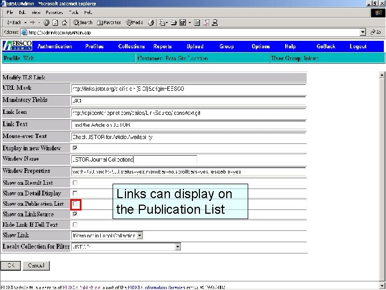The width and height of the screenshot is (386, 290).
Task: Open the Media toolbar button
Action: [135, 23]
